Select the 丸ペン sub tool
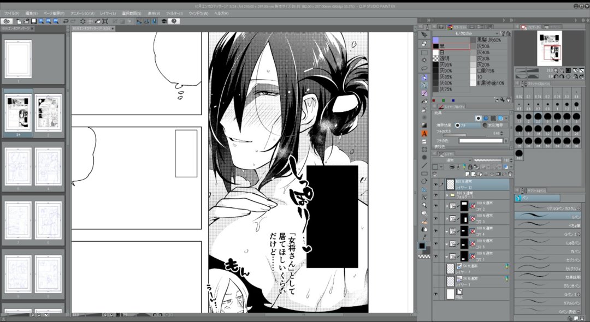The image size is (590, 322). (x=547, y=251)
